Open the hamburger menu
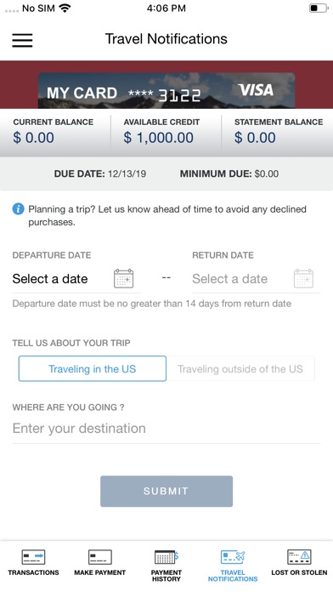Image resolution: width=333 pixels, height=592 pixels. point(22,40)
